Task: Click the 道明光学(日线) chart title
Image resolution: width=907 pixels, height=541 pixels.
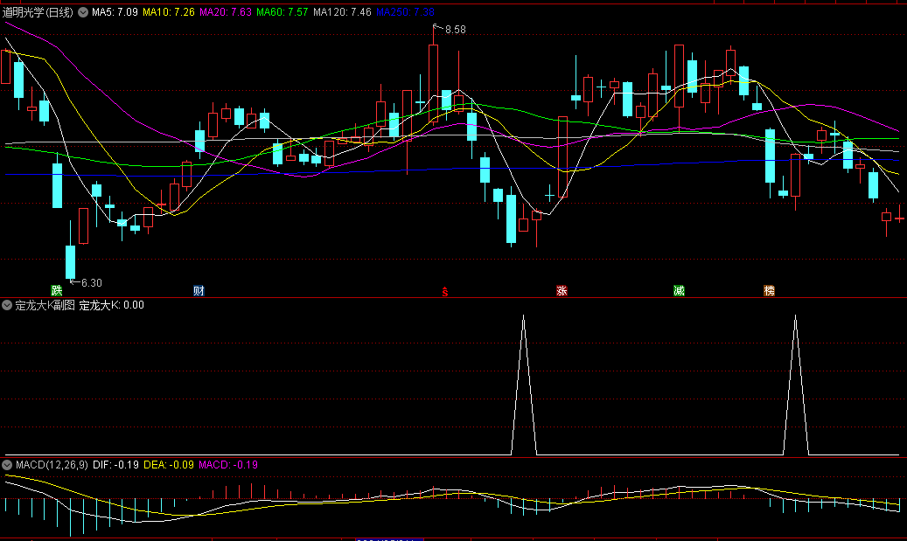Action: [x=38, y=12]
